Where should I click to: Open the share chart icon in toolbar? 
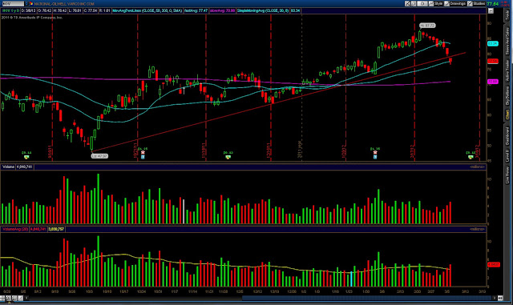tap(407, 3)
